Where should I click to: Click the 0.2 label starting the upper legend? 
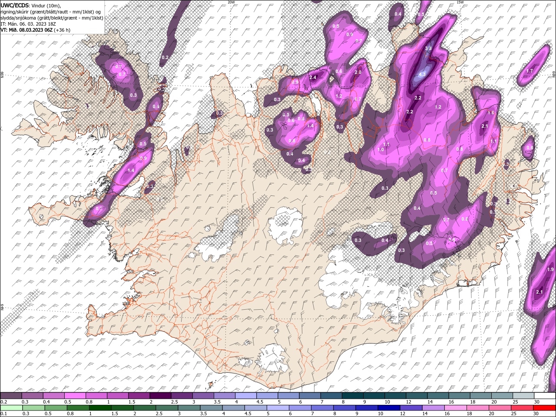[4, 402]
